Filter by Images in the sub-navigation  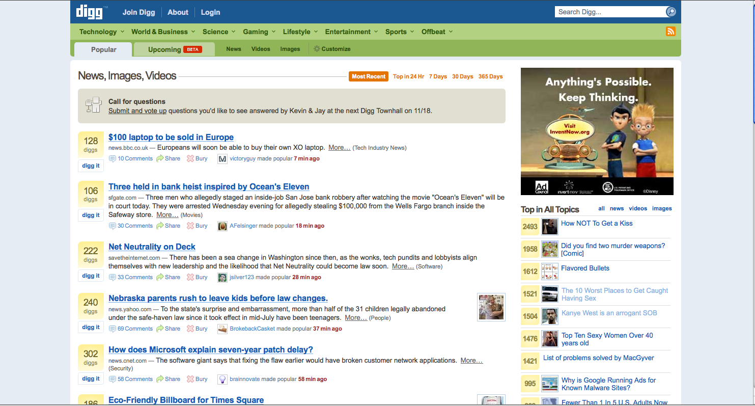pyautogui.click(x=290, y=49)
